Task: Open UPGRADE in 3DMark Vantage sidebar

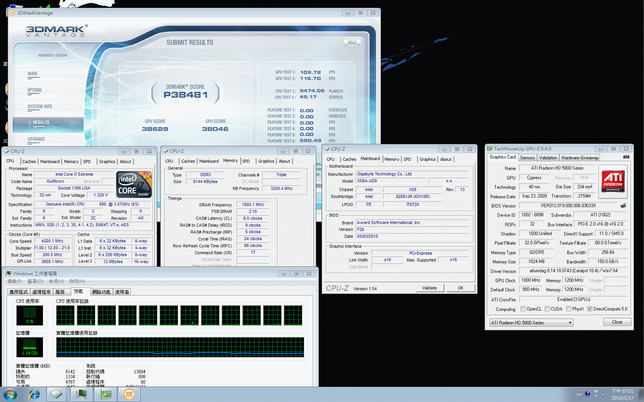Action: [36, 139]
